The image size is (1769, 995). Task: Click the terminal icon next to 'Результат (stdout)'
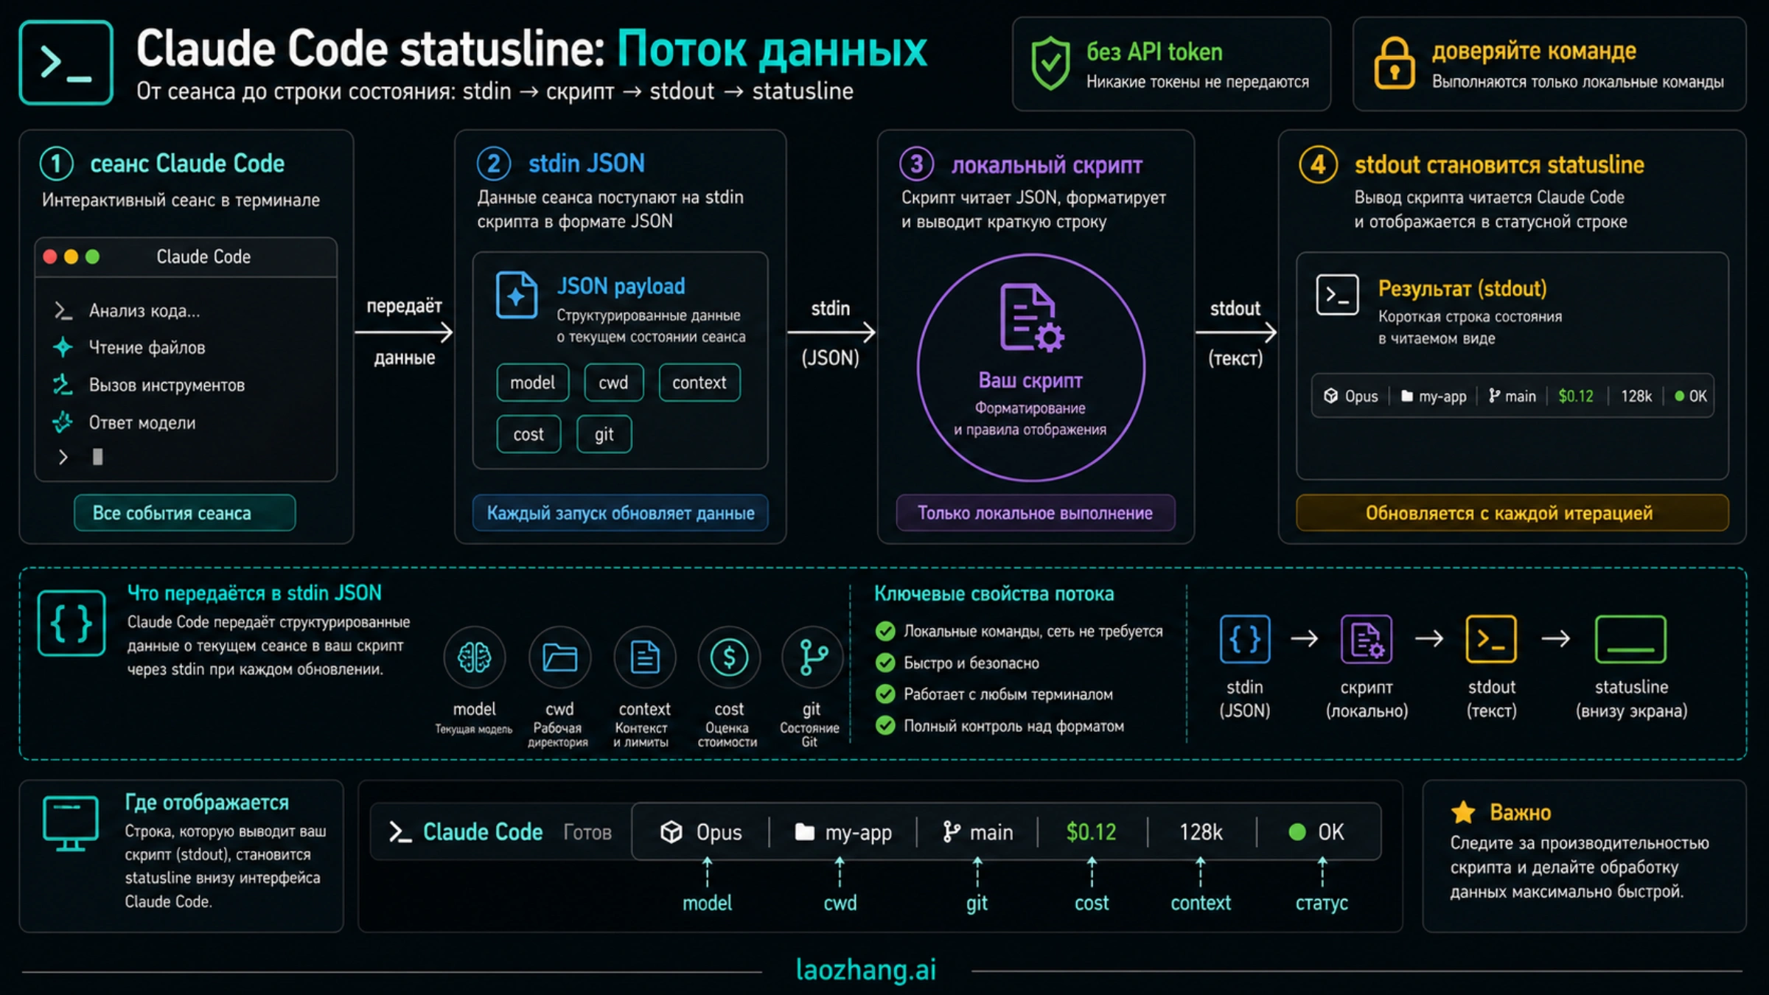(x=1337, y=295)
